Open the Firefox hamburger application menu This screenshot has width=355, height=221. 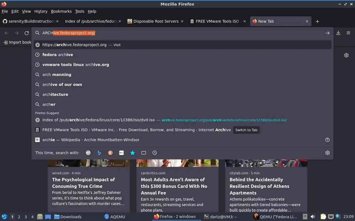pyautogui.click(x=348, y=33)
